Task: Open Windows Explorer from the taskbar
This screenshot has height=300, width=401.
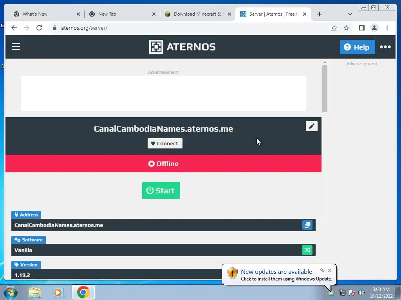Action: coord(35,292)
